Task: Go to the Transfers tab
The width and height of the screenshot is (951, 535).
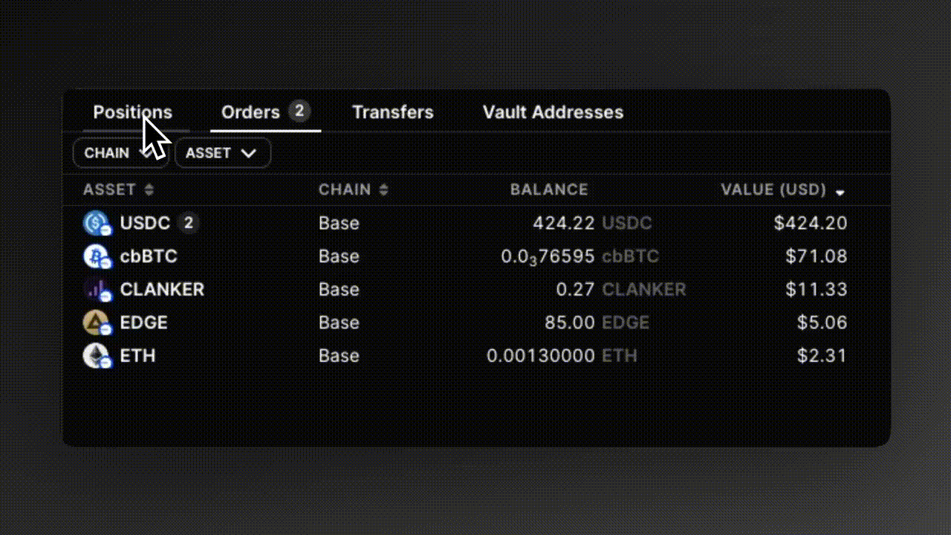Action: coord(392,112)
